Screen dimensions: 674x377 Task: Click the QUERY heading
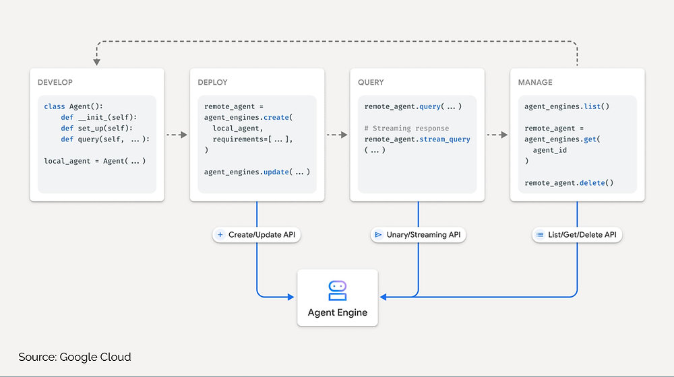coord(371,82)
